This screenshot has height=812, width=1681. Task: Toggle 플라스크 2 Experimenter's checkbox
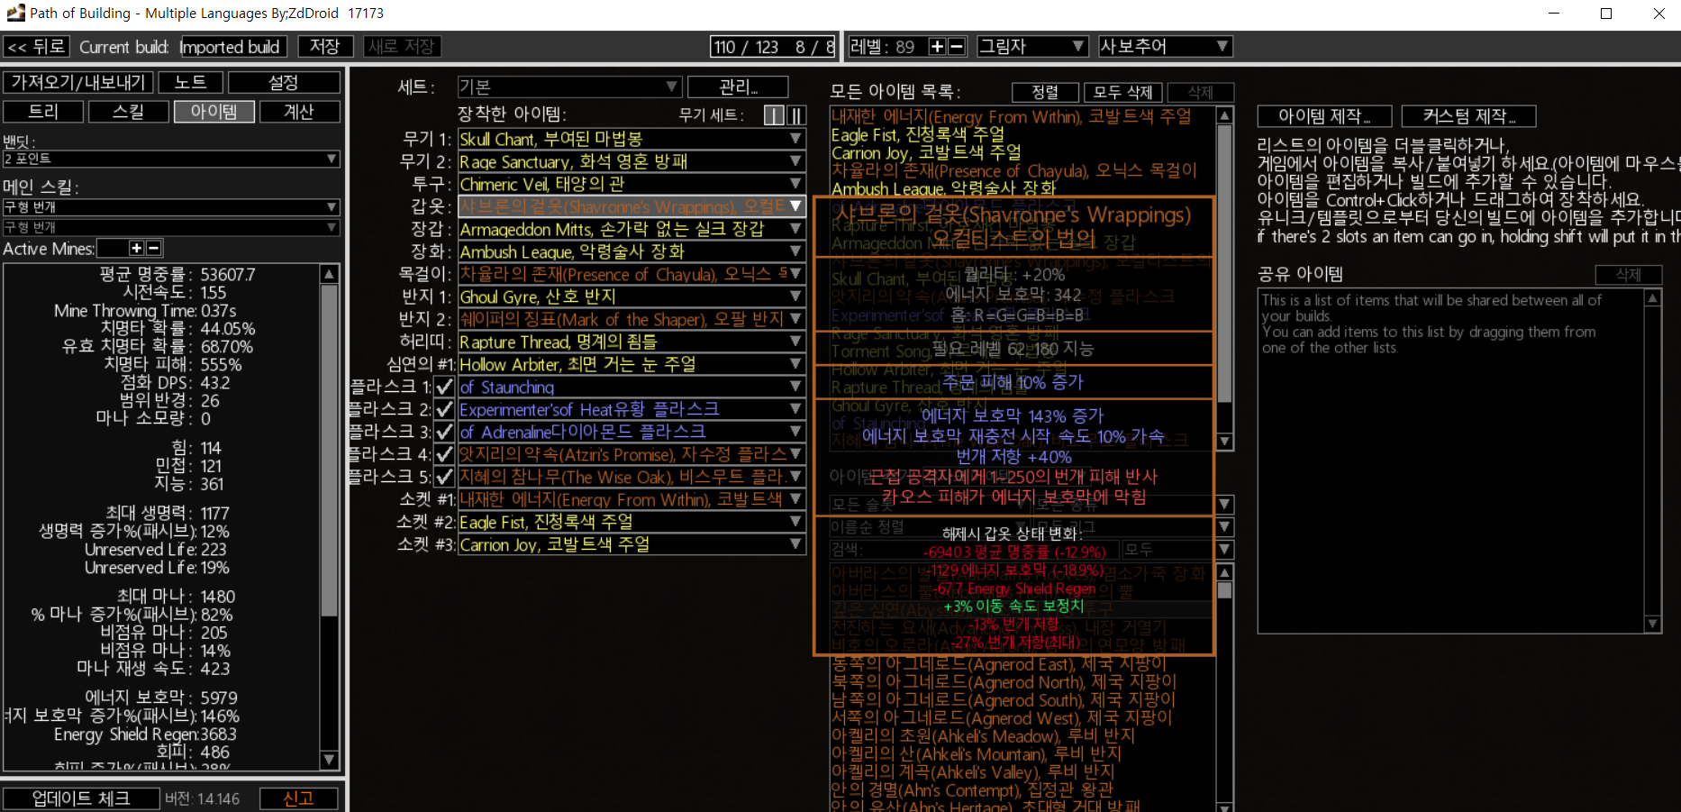pos(444,409)
